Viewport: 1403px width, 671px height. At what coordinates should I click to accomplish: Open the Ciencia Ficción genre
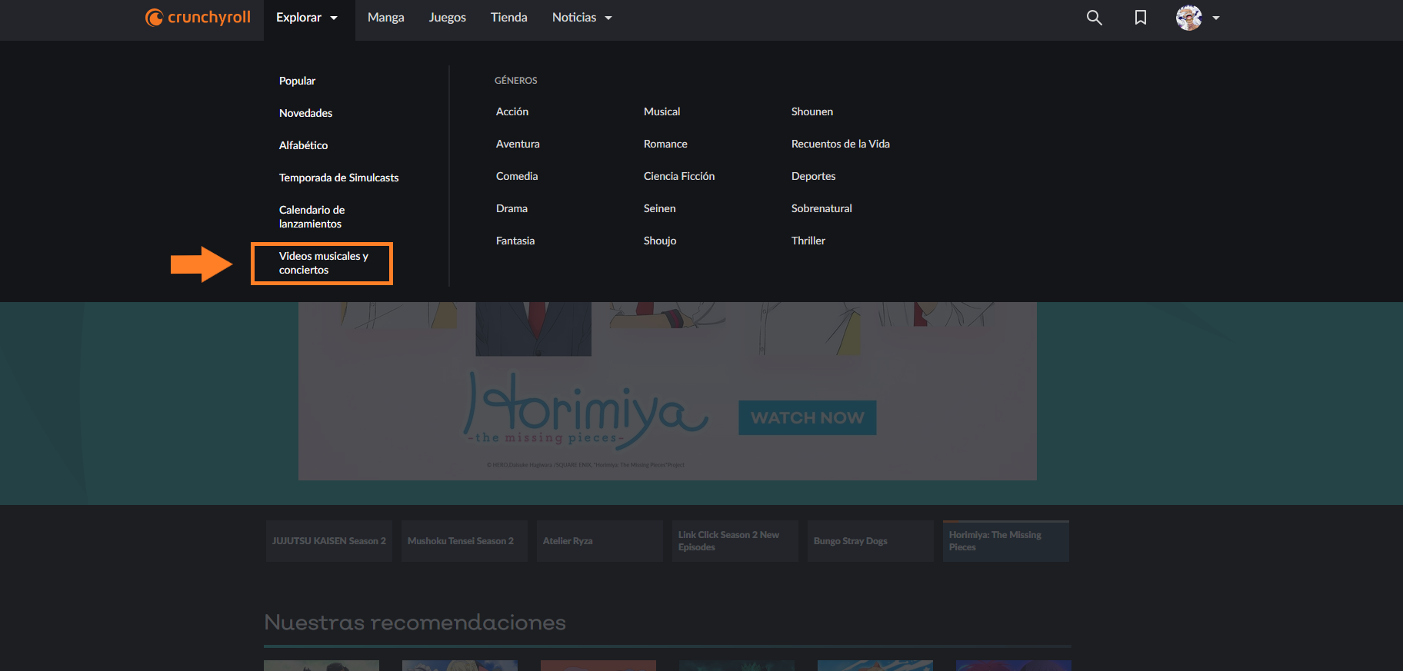coord(679,176)
